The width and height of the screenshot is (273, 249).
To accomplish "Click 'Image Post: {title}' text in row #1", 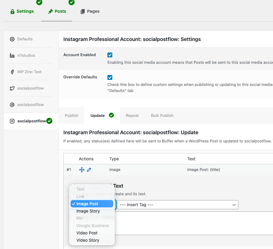I will [x=204, y=169].
